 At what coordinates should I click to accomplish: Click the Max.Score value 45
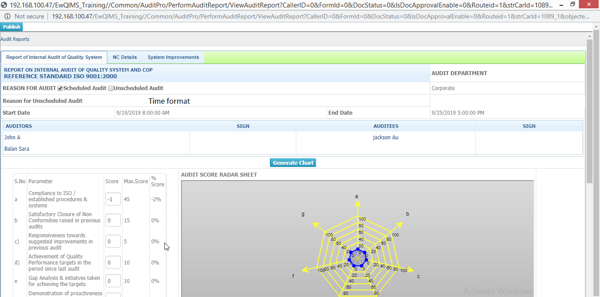point(127,199)
